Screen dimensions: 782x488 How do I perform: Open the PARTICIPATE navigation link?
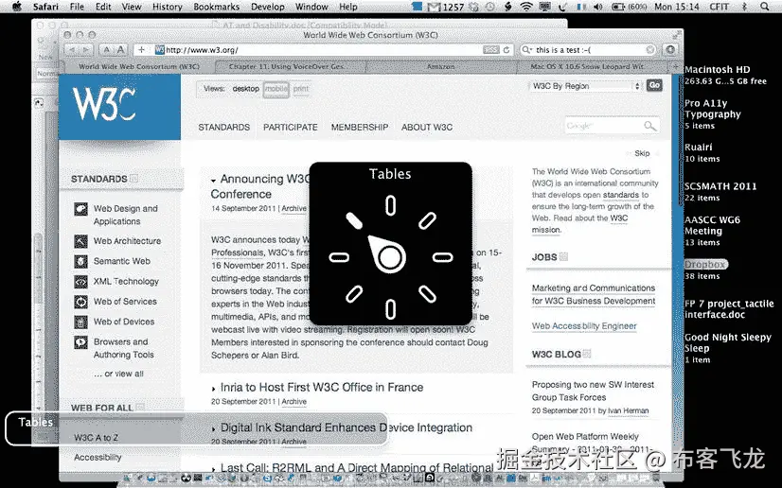click(291, 128)
